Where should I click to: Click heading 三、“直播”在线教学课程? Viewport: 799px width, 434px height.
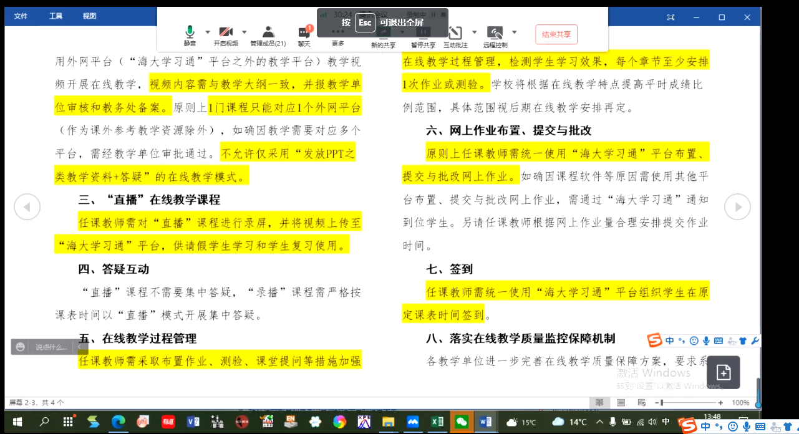[149, 200]
